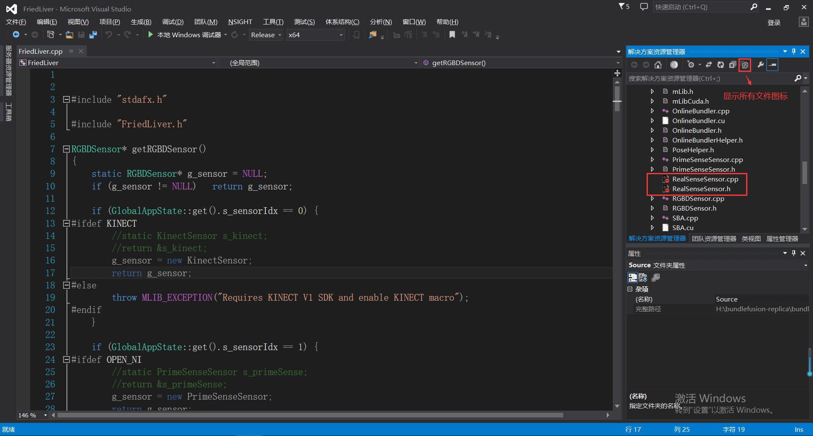Click the Collapse All icon in Solution Explorer
The height and width of the screenshot is (436, 813).
click(x=733, y=65)
